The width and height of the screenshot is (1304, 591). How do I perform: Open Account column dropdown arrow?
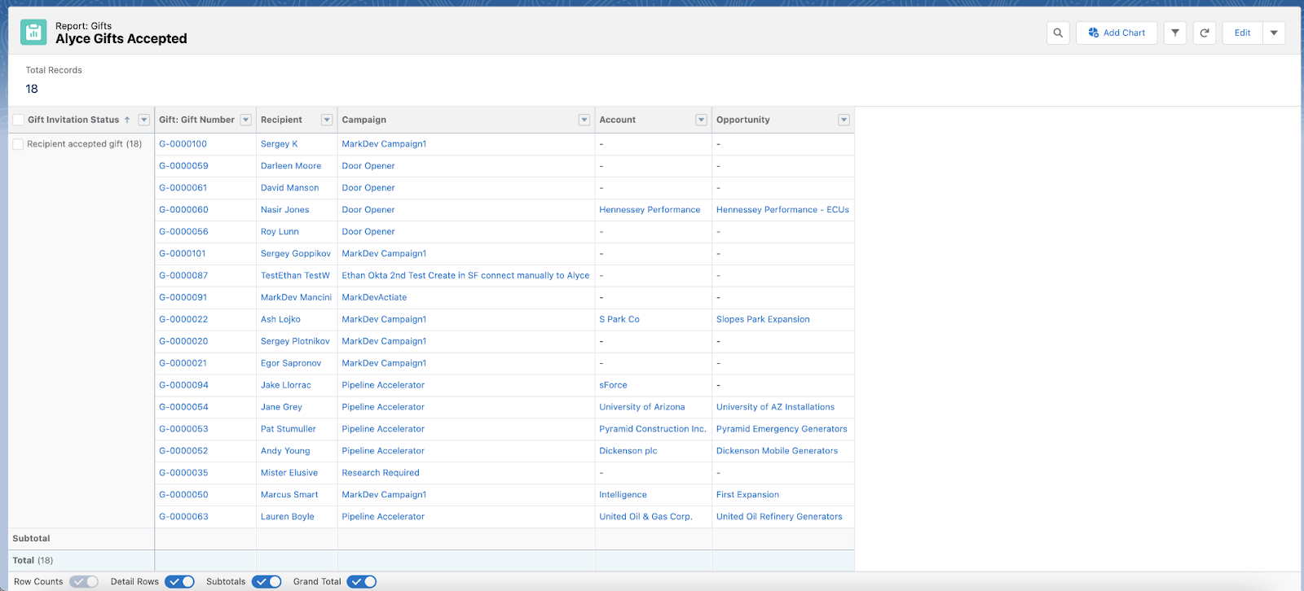[x=701, y=120]
